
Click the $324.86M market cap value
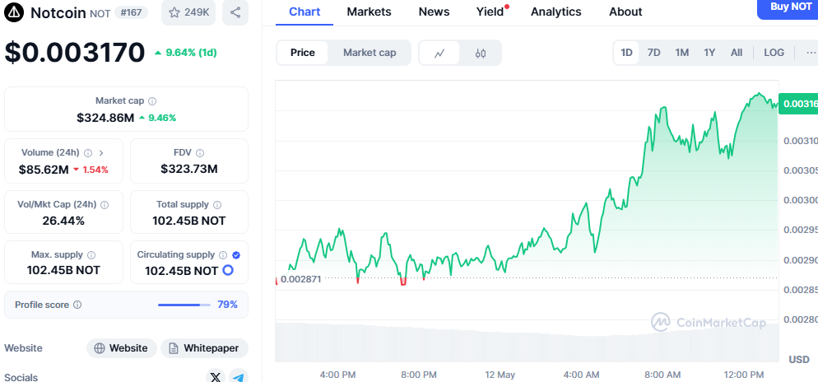point(105,118)
